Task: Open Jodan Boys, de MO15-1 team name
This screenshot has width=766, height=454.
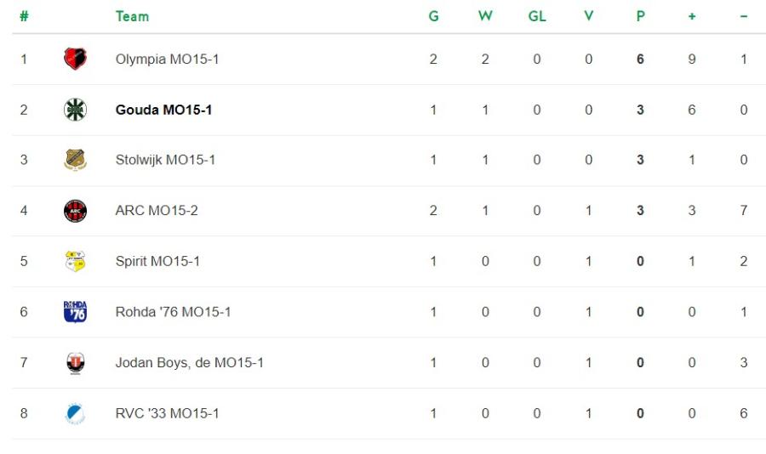Action: pyautogui.click(x=189, y=363)
